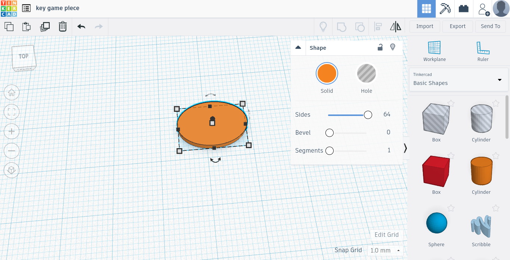Screen dimensions: 510x260
Task: Click the Group shapes icon
Action: (341, 27)
